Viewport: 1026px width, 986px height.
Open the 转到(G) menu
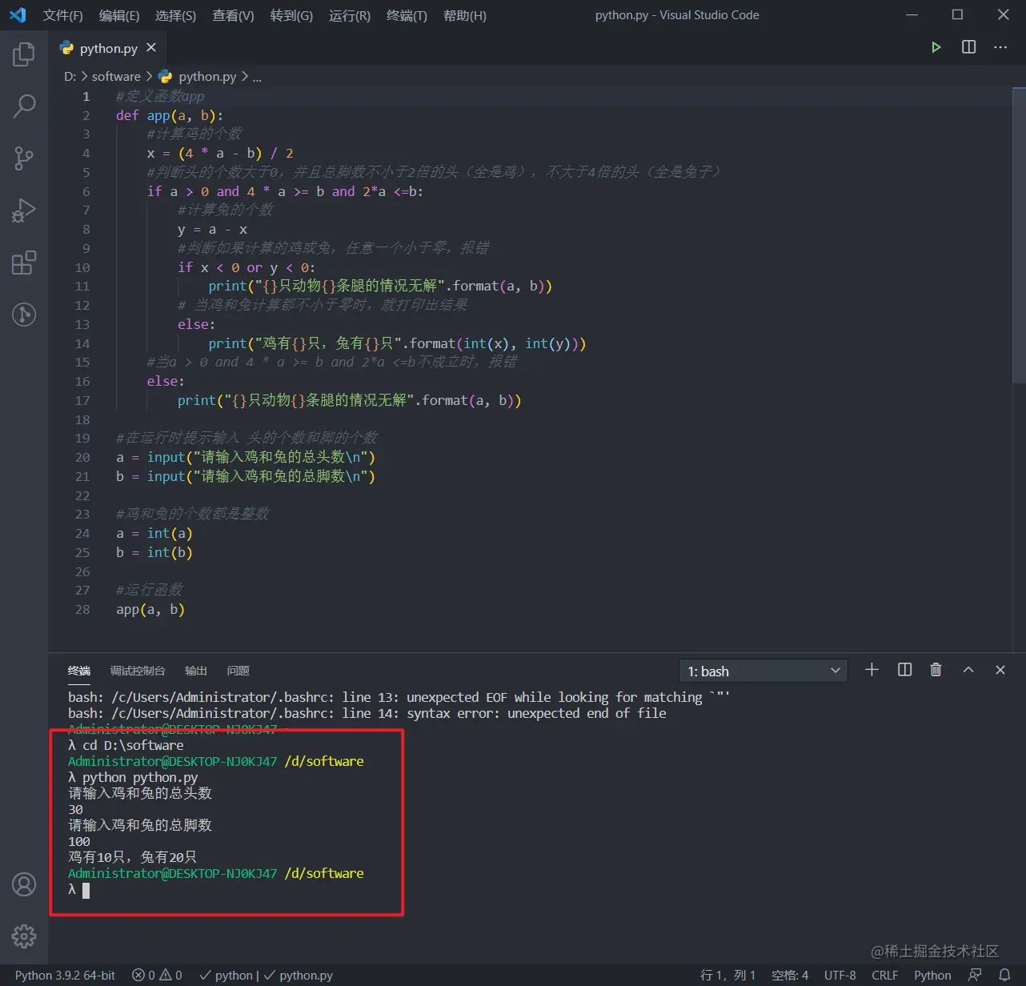(291, 15)
